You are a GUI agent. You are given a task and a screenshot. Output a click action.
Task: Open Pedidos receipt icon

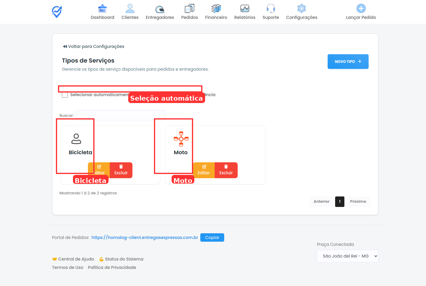(189, 9)
